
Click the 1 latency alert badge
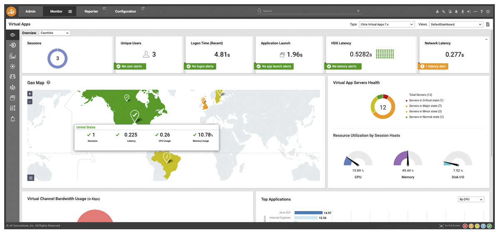pyautogui.click(x=433, y=66)
